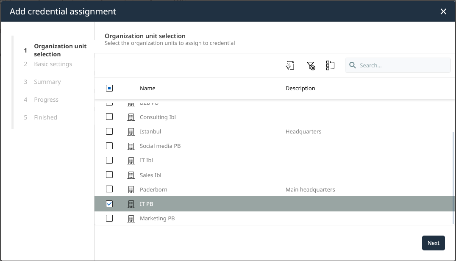
Task: Check the Consulting Ibl checkbox
Action: 109,117
